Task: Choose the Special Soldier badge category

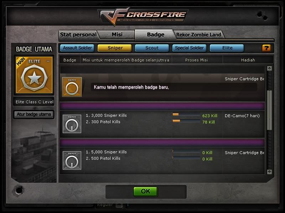Action: pyautogui.click(x=190, y=48)
